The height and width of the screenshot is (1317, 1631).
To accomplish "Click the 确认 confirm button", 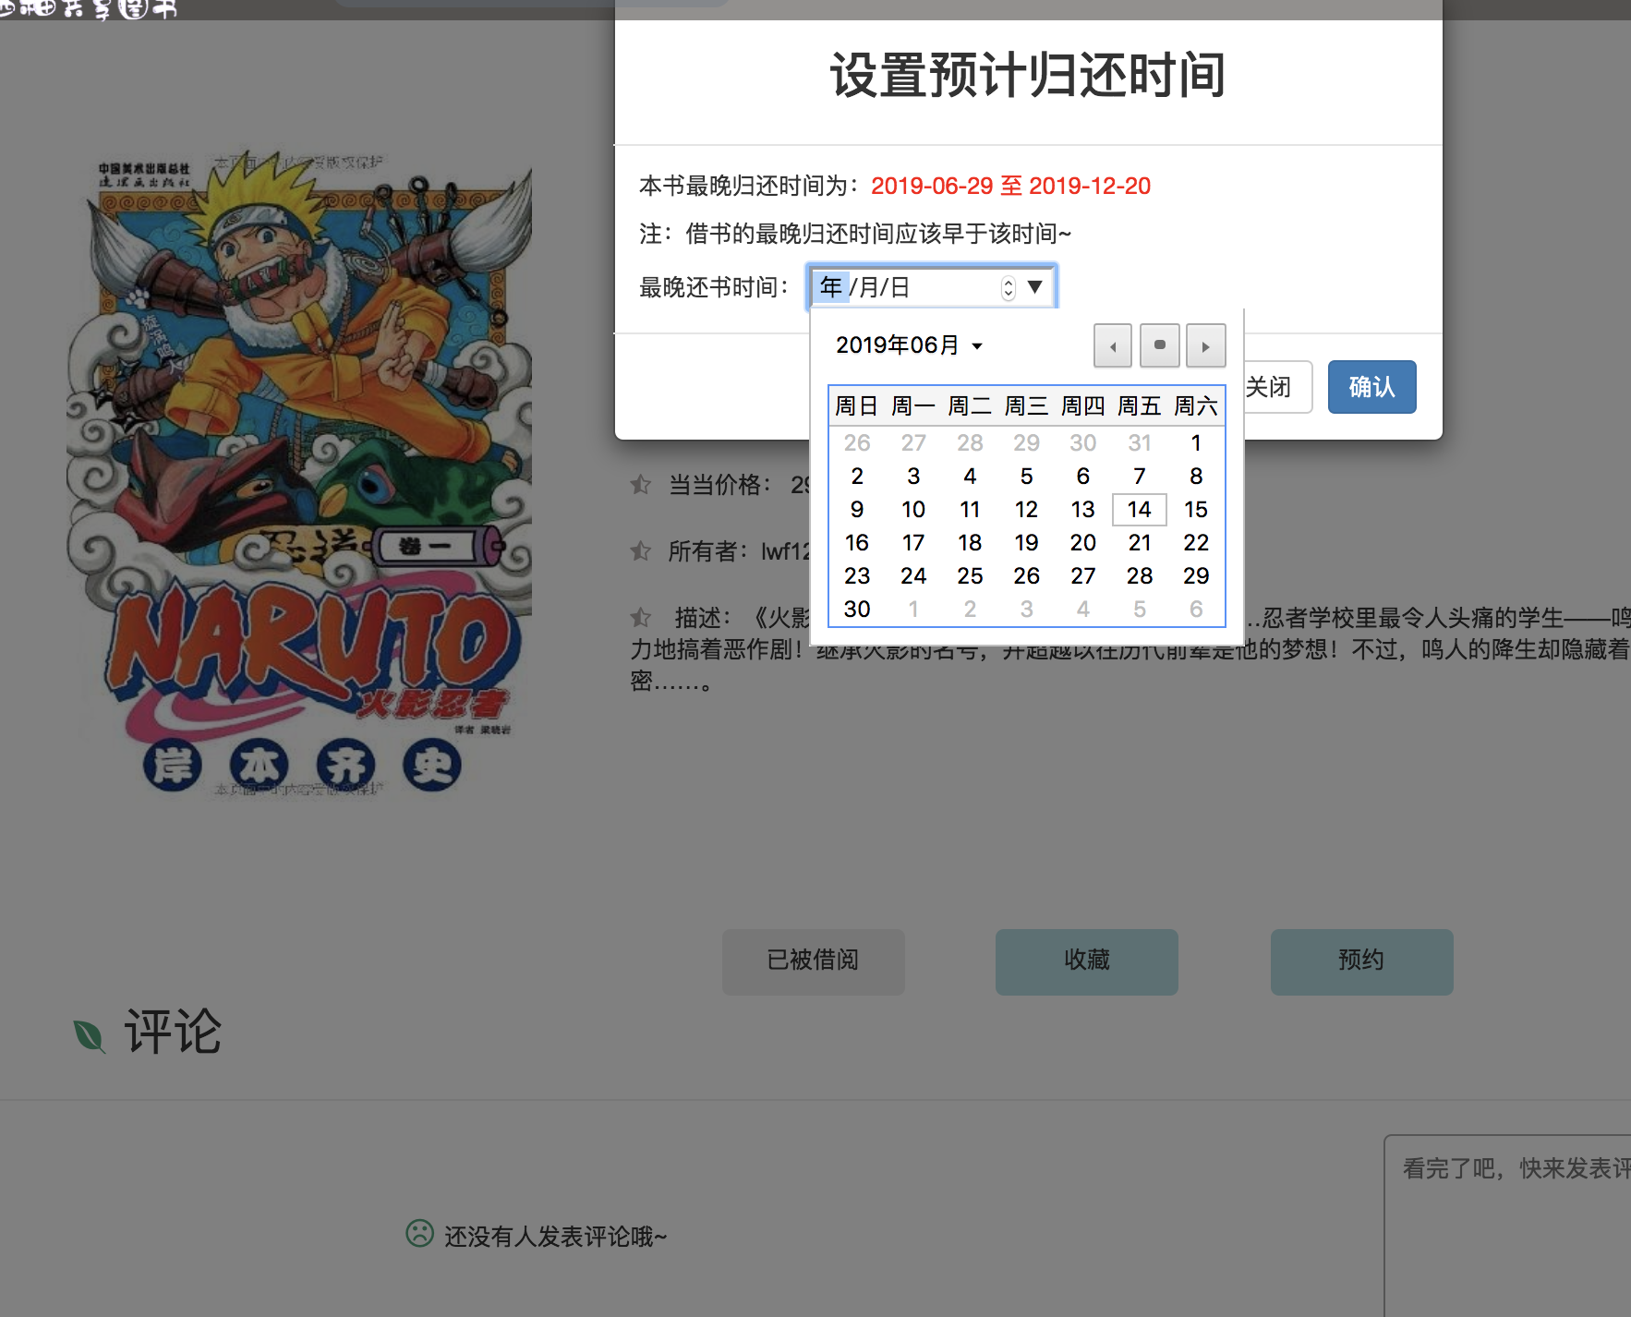I will click(x=1372, y=387).
